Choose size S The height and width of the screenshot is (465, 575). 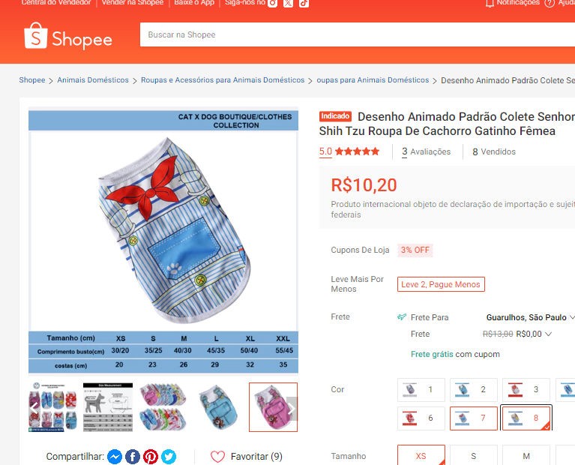coord(474,456)
